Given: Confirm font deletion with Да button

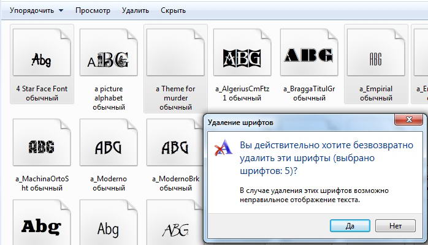Looking at the screenshot, I should pos(350,226).
